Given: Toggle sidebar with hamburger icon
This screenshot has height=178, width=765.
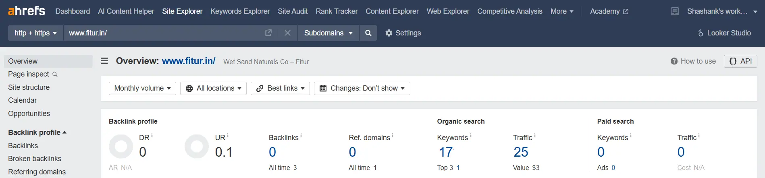Looking at the screenshot, I should (104, 61).
